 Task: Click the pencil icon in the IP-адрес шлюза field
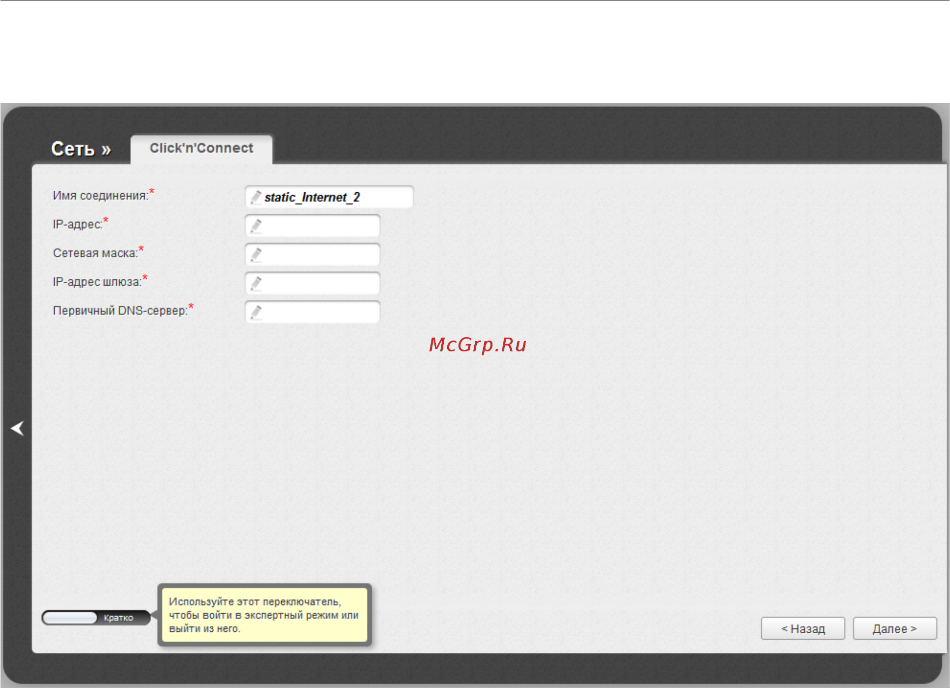(x=256, y=283)
